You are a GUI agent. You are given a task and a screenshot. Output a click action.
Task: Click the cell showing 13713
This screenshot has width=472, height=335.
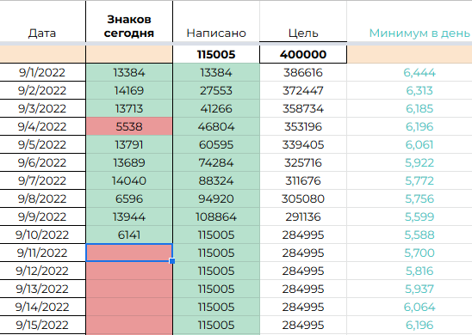click(x=129, y=108)
